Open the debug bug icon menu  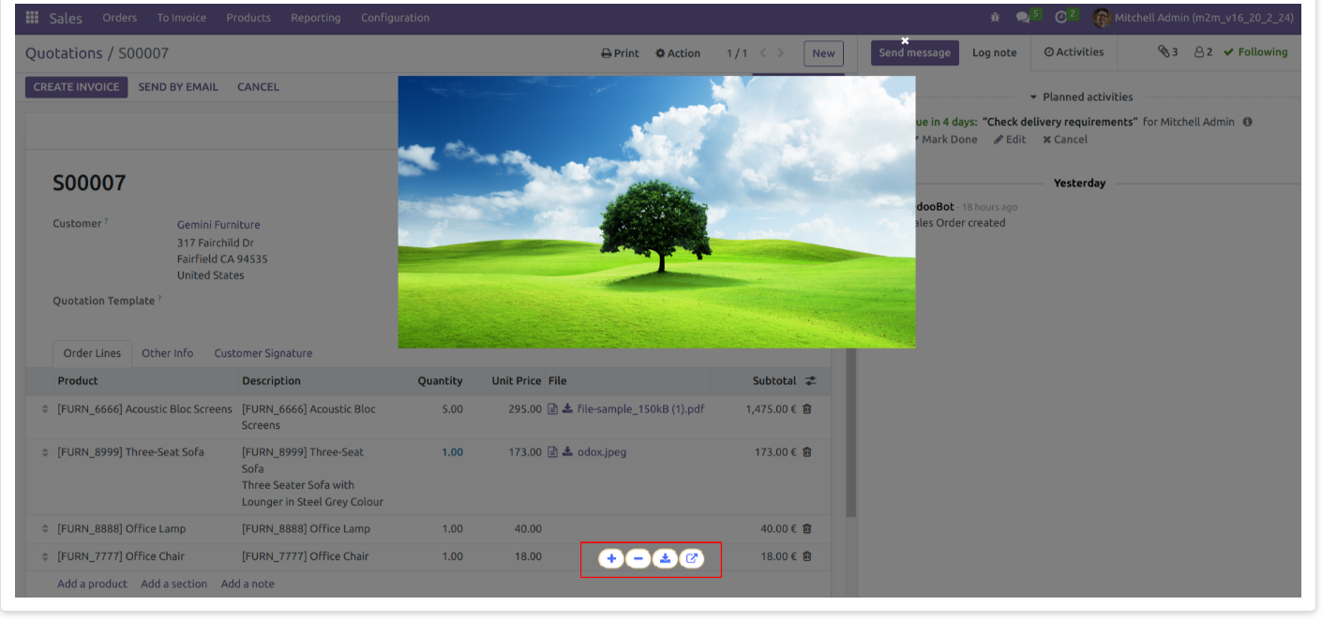(995, 18)
